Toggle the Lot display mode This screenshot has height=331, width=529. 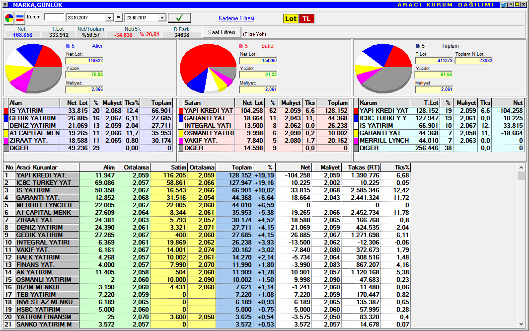pos(291,18)
